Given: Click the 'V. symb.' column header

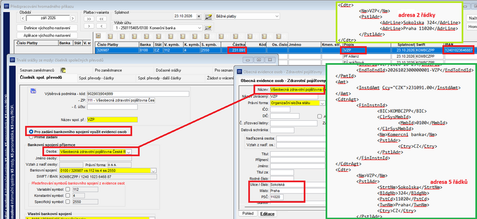Looking at the screenshot, I should (x=172, y=45).
